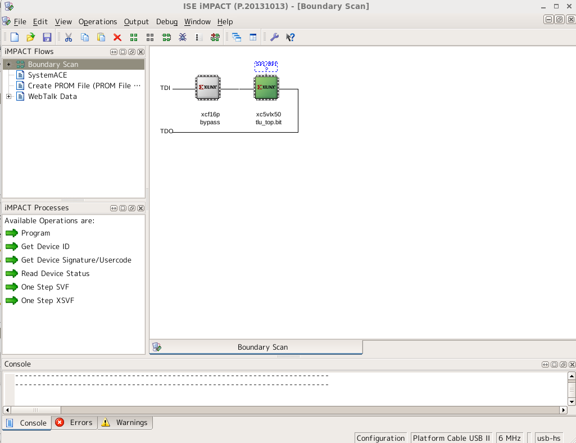The height and width of the screenshot is (443, 576).
Task: Switch to the Errors tab
Action: [74, 423]
